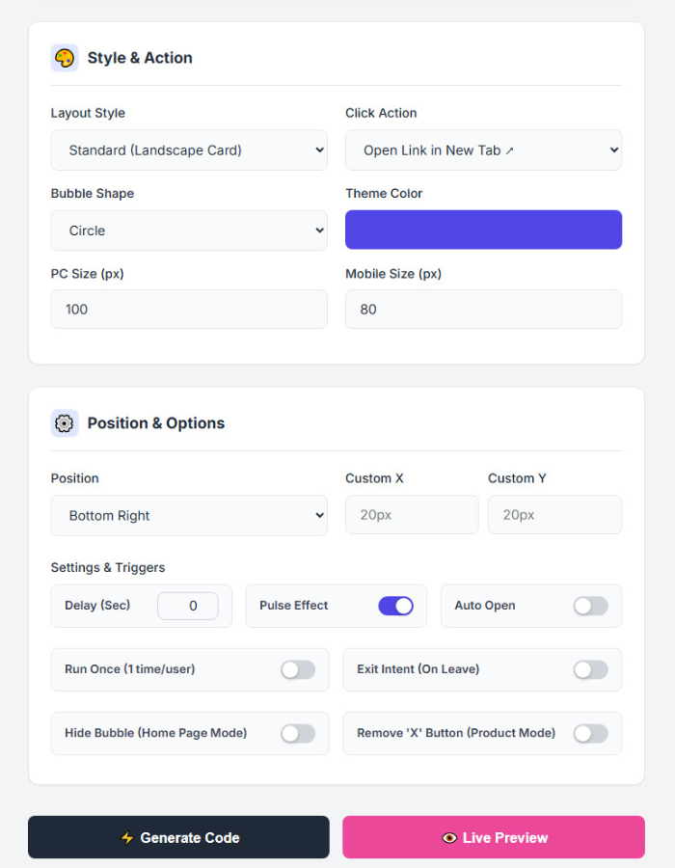Open the Theme Color swatch picker
This screenshot has height=868, width=675.
(483, 230)
